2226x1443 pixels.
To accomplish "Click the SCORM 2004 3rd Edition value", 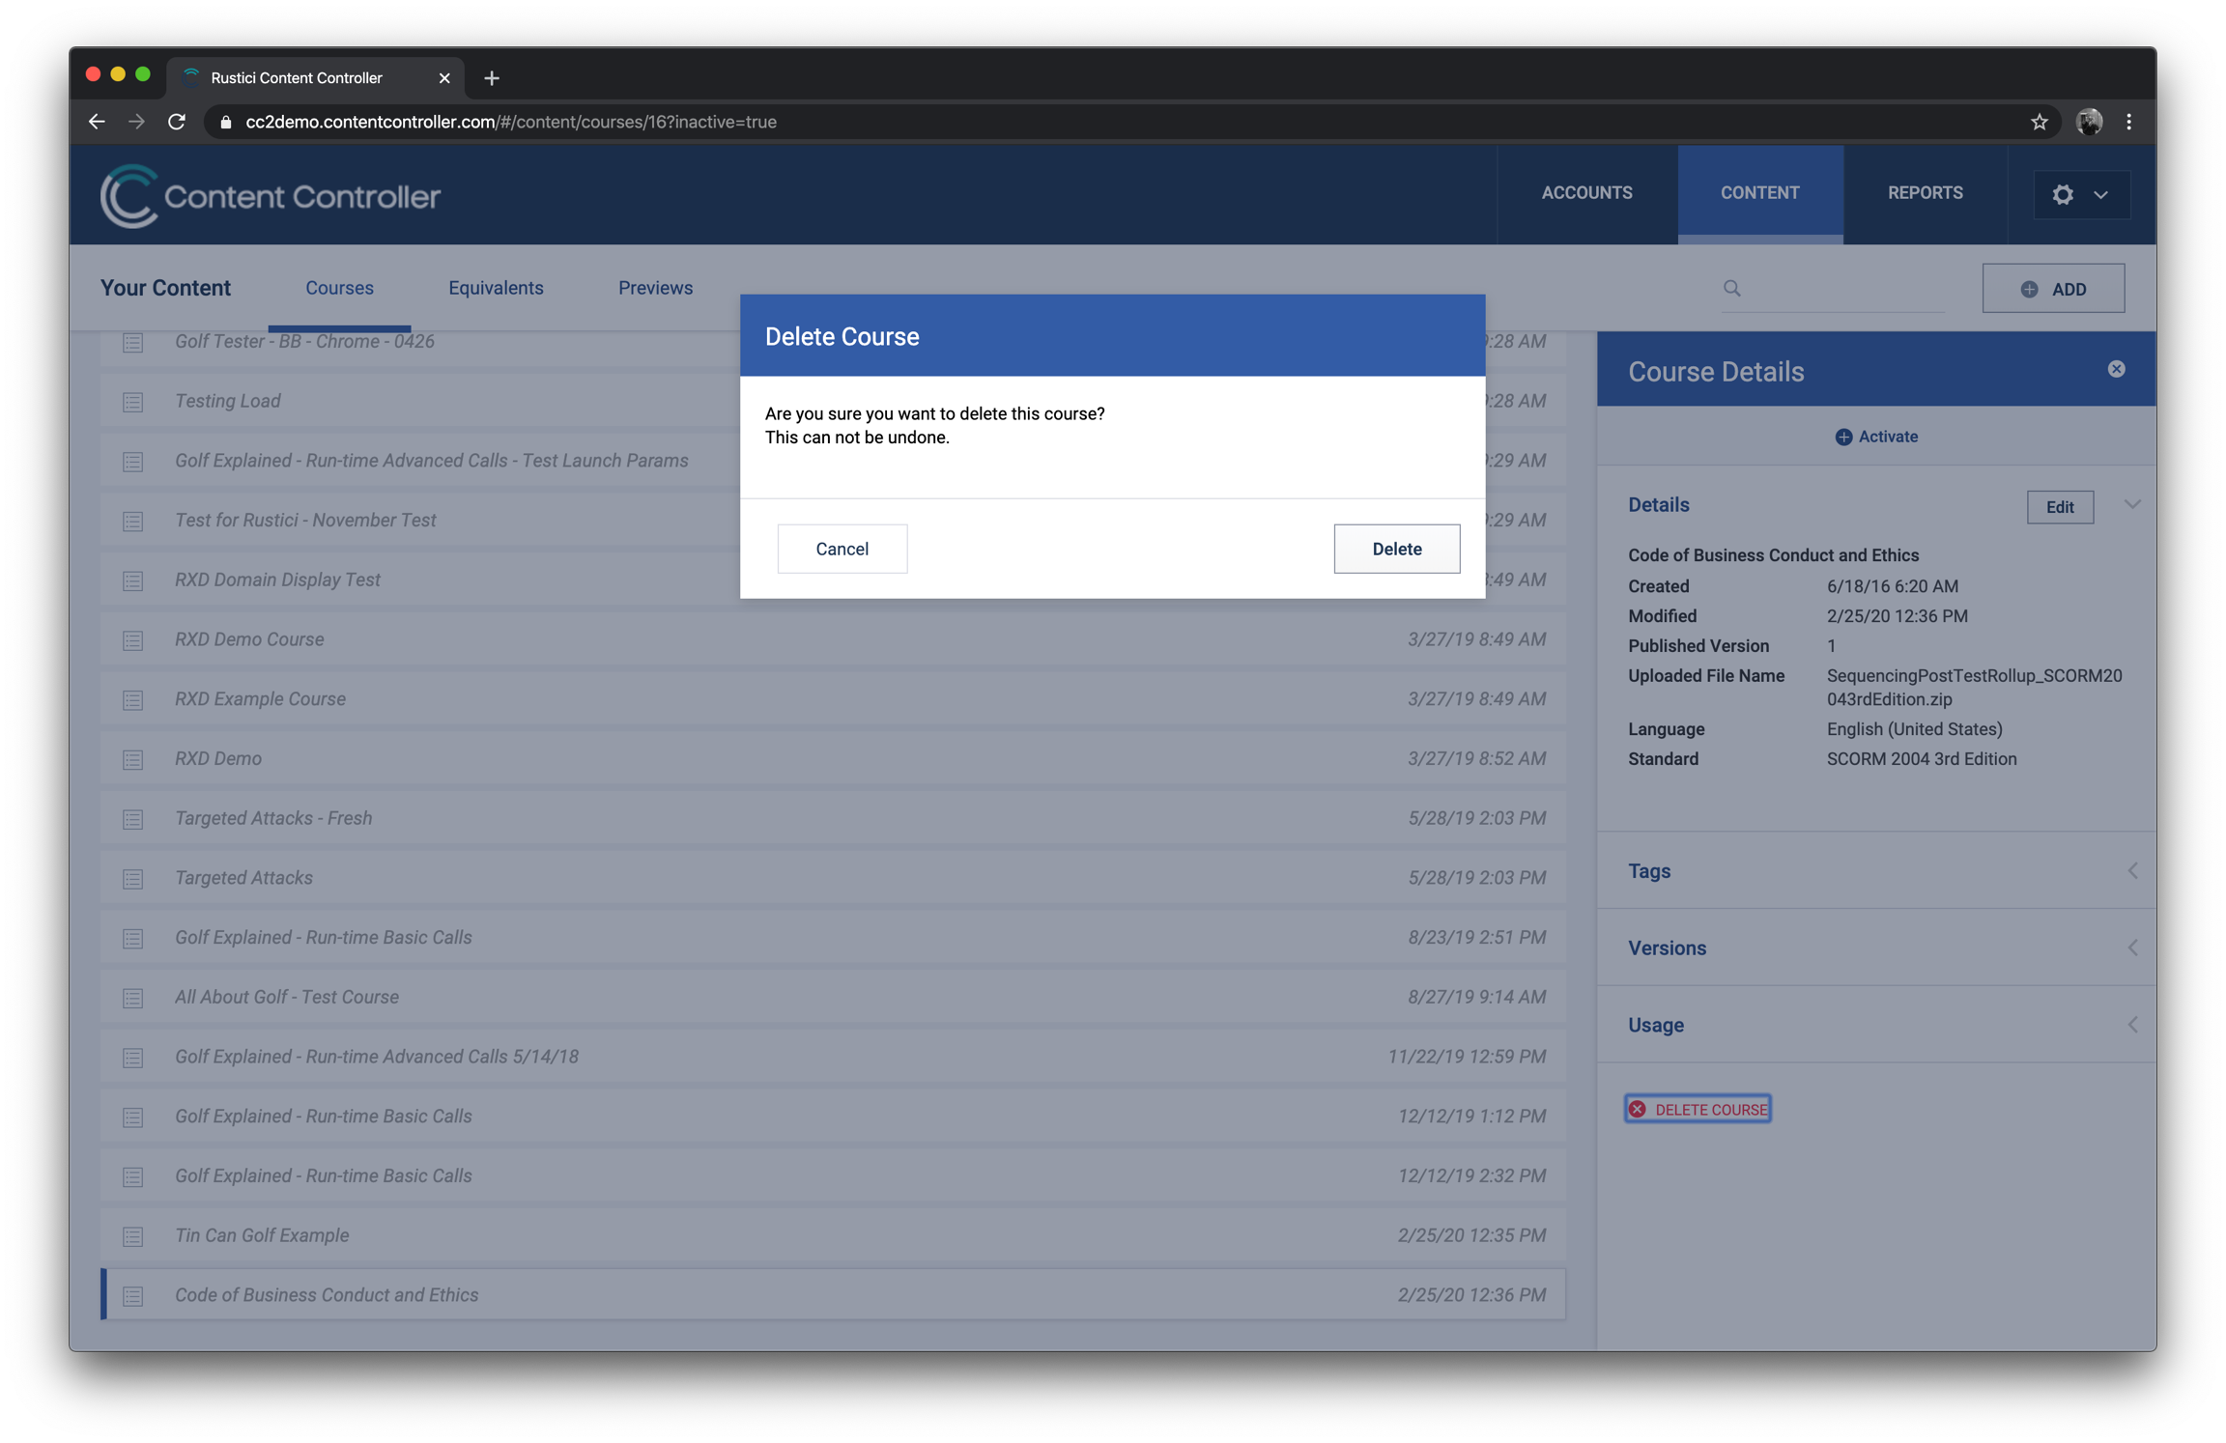I will point(1921,759).
